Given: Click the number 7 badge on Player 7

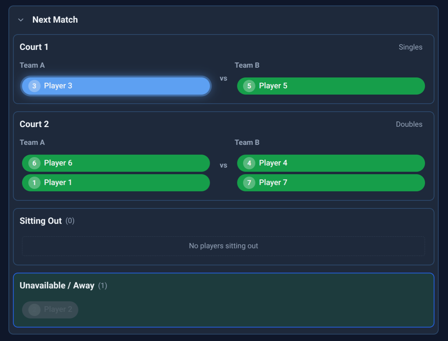Looking at the screenshot, I should click(x=248, y=183).
